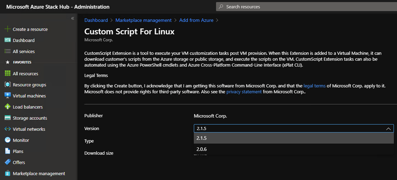Open the Virtual machines monitor icon
Viewport: 397px width, 180px height.
click(x=7, y=96)
